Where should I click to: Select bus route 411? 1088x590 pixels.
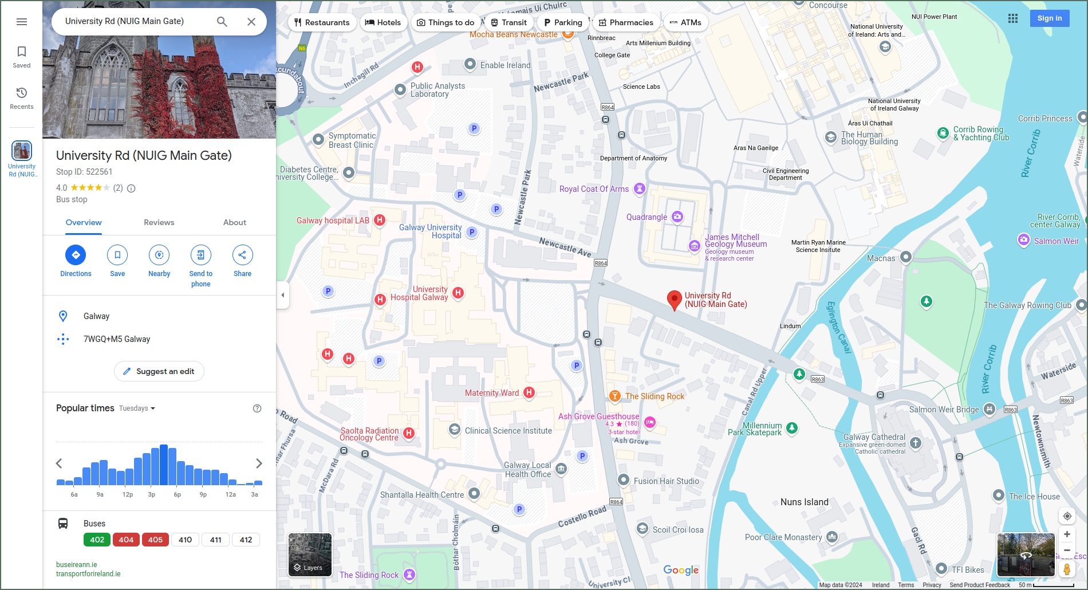coord(215,540)
